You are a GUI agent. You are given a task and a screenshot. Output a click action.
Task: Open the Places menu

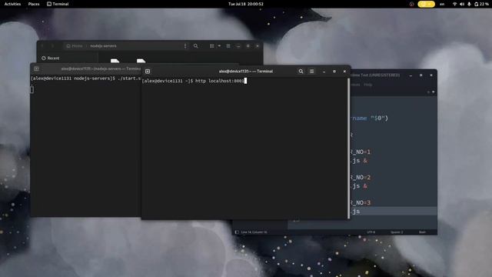pos(34,4)
